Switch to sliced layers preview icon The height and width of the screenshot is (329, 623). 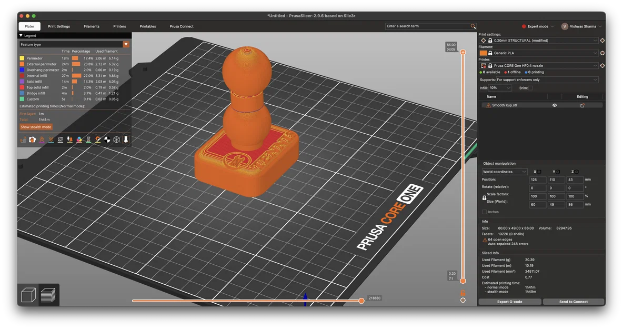pos(48,295)
